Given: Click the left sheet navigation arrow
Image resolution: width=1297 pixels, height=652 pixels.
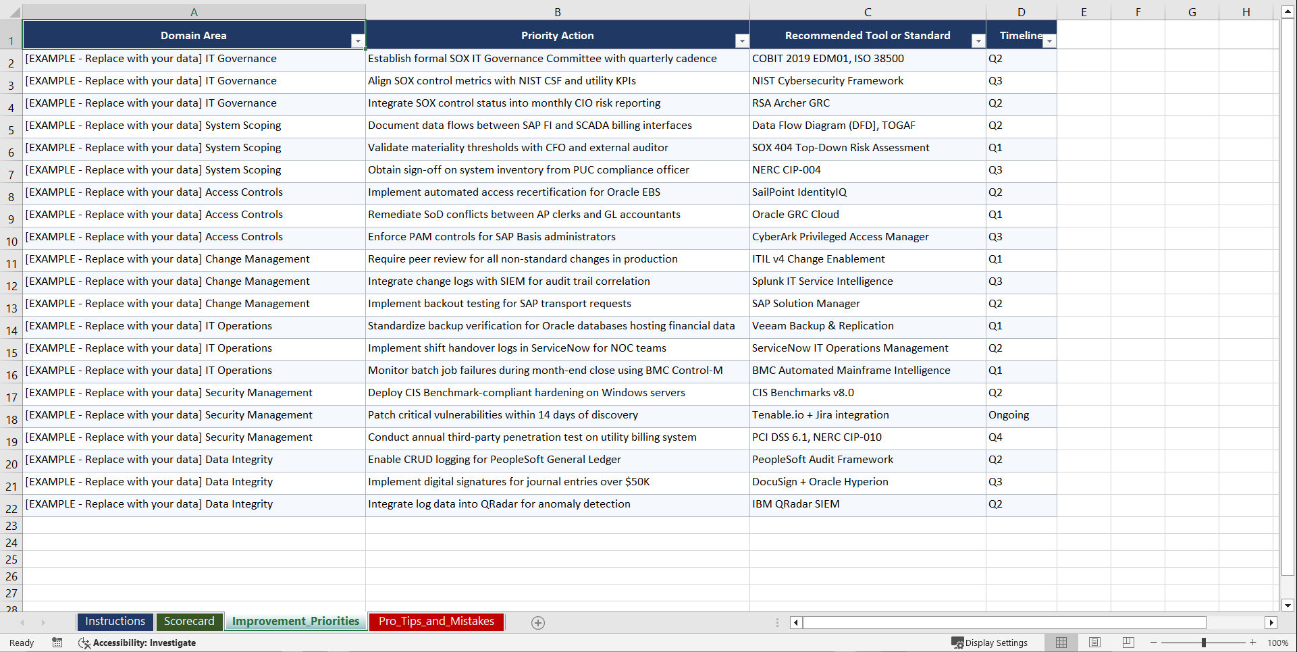Looking at the screenshot, I should (x=23, y=622).
